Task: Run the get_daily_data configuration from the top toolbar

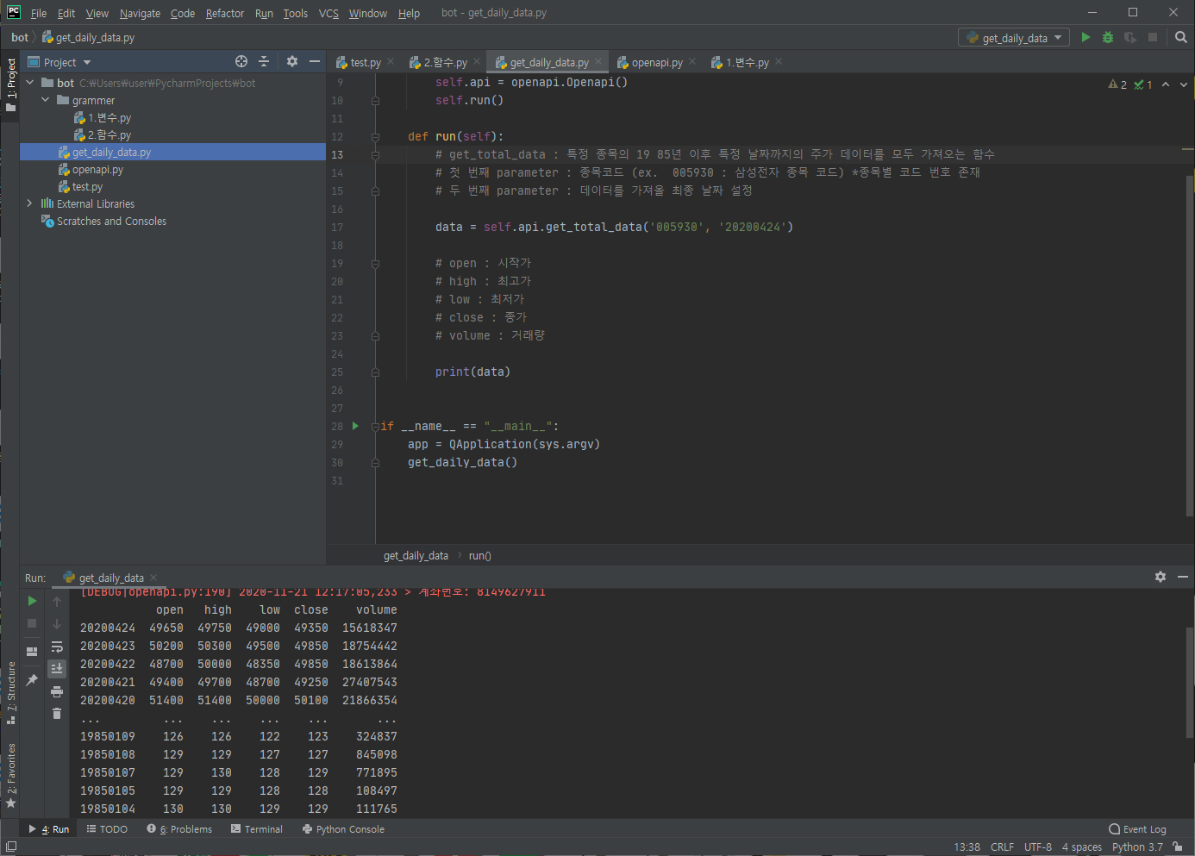Action: coord(1086,37)
